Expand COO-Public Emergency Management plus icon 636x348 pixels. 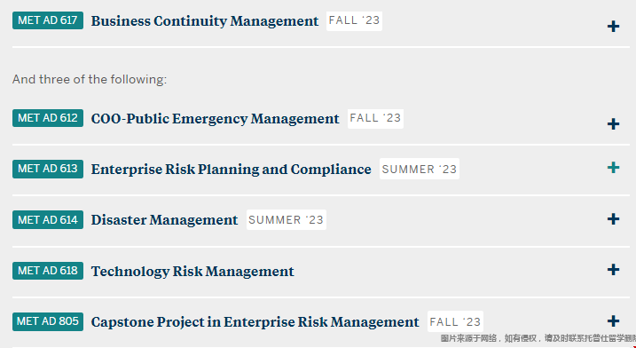click(x=613, y=124)
